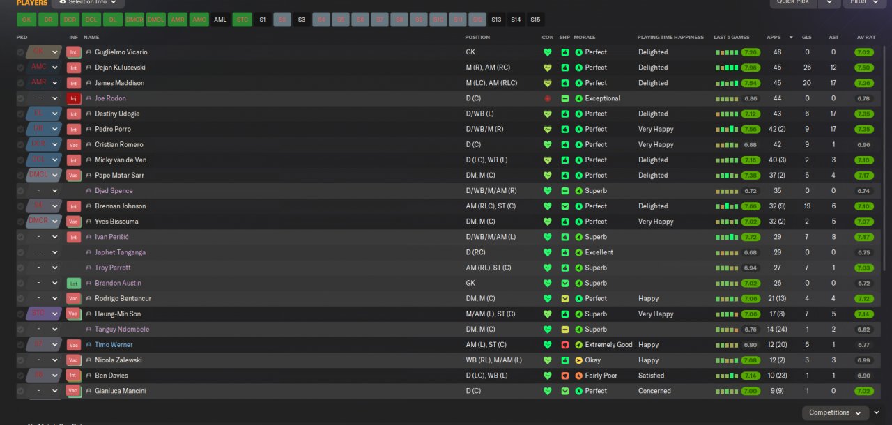Click Brennan Johnson's last 5 games form bars
The height and width of the screenshot is (425, 892).
tap(726, 206)
